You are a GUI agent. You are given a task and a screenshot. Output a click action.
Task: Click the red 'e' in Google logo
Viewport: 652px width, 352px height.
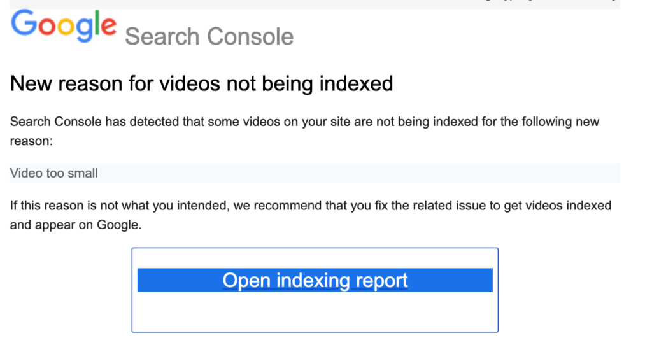coord(108,27)
